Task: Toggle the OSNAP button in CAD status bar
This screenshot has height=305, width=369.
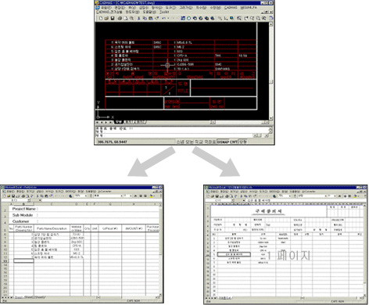Action: point(223,142)
